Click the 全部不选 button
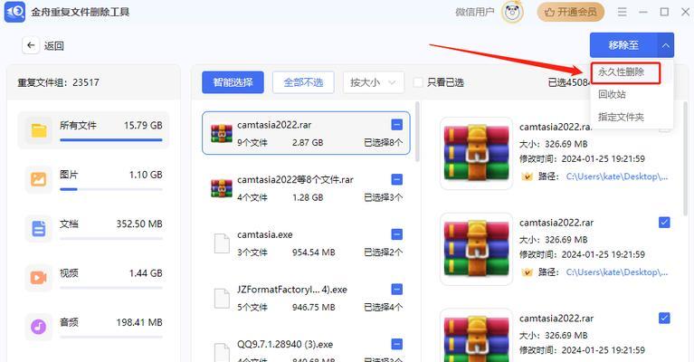Screen dimensions: 694x362 (303, 82)
